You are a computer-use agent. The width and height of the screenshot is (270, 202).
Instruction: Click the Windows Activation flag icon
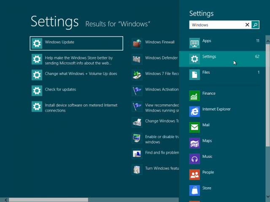click(137, 91)
